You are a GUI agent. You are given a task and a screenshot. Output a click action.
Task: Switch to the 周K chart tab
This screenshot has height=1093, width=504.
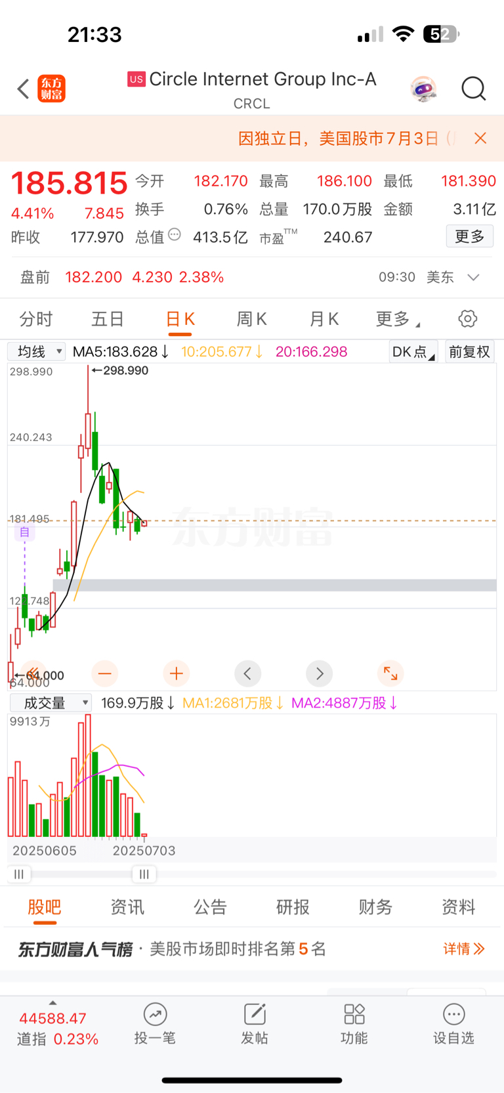pyautogui.click(x=251, y=320)
